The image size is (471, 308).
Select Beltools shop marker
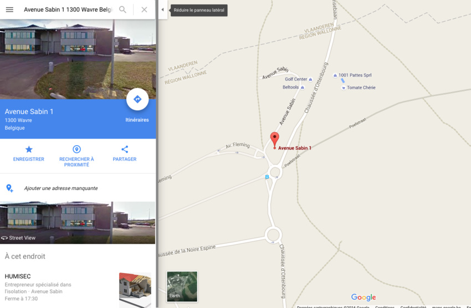point(303,88)
